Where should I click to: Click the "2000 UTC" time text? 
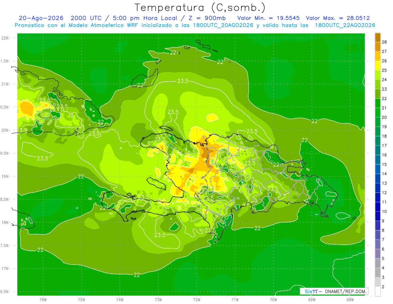click(x=86, y=18)
